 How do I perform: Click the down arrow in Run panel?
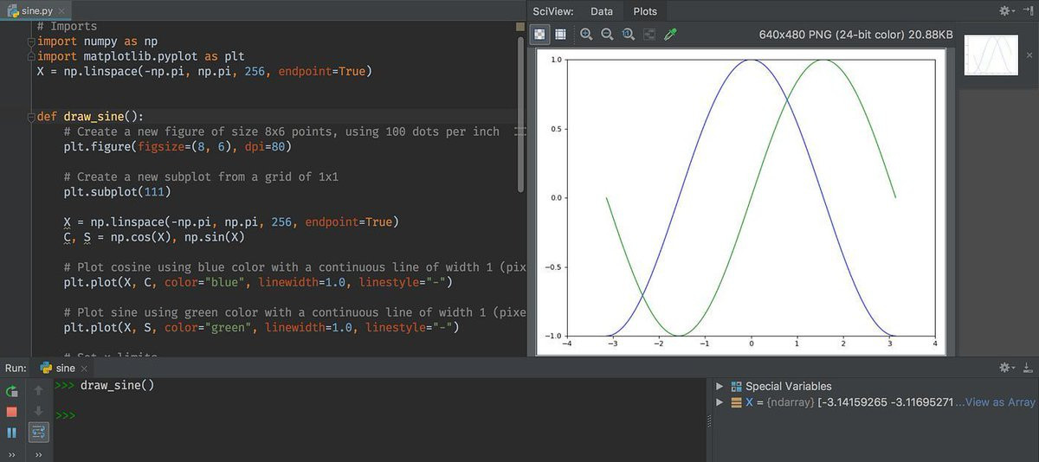[x=38, y=410]
